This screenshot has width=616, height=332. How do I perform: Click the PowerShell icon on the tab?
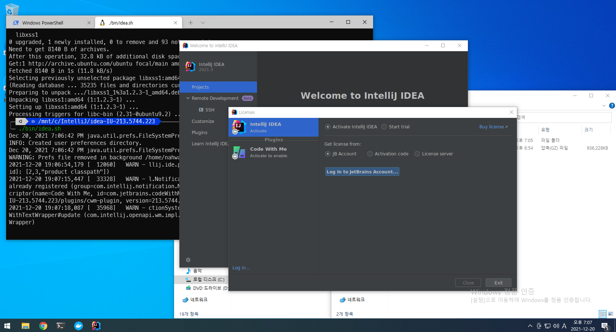click(16, 23)
